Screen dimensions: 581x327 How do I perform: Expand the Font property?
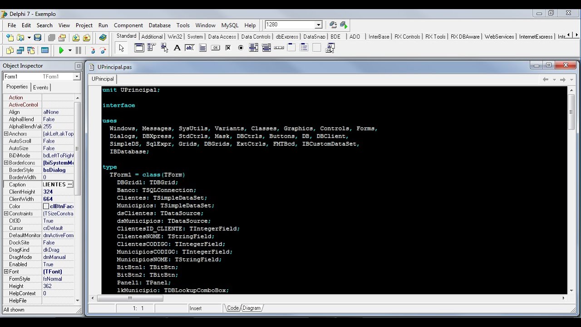tap(6, 272)
